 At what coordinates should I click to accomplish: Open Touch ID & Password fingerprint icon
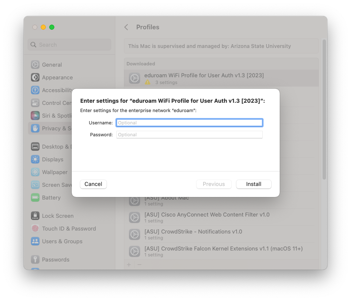(x=35, y=229)
